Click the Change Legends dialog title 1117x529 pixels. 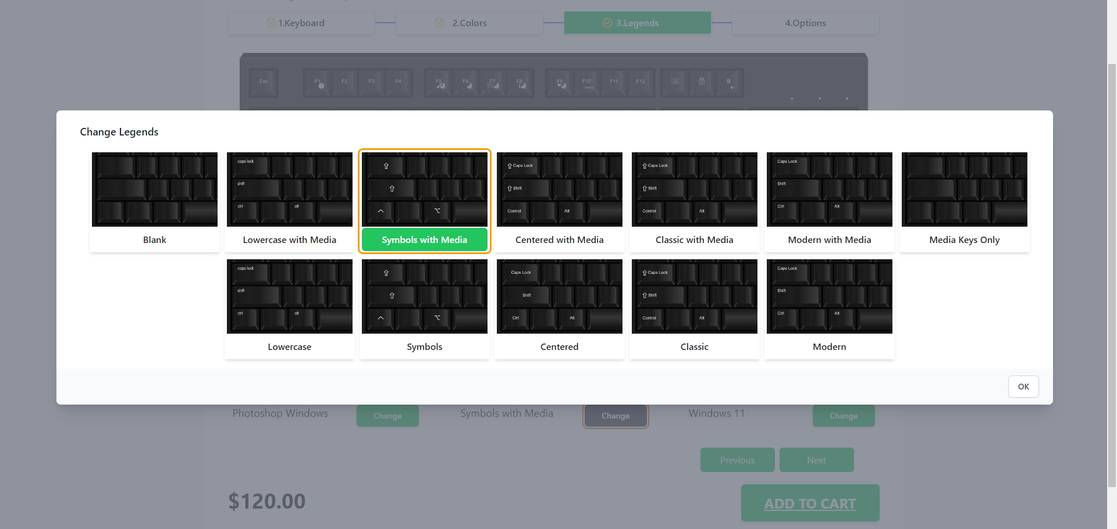[x=119, y=132]
